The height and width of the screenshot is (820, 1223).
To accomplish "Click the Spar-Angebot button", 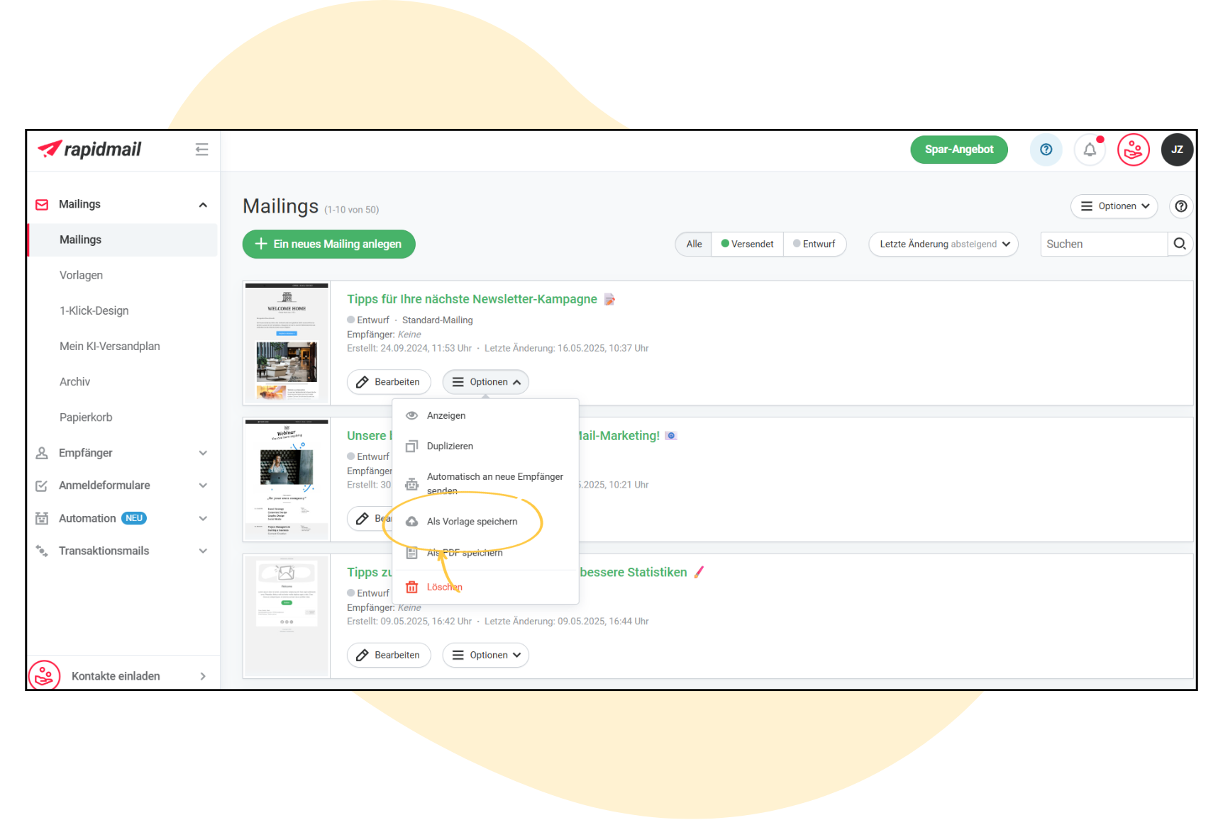I will tap(959, 150).
